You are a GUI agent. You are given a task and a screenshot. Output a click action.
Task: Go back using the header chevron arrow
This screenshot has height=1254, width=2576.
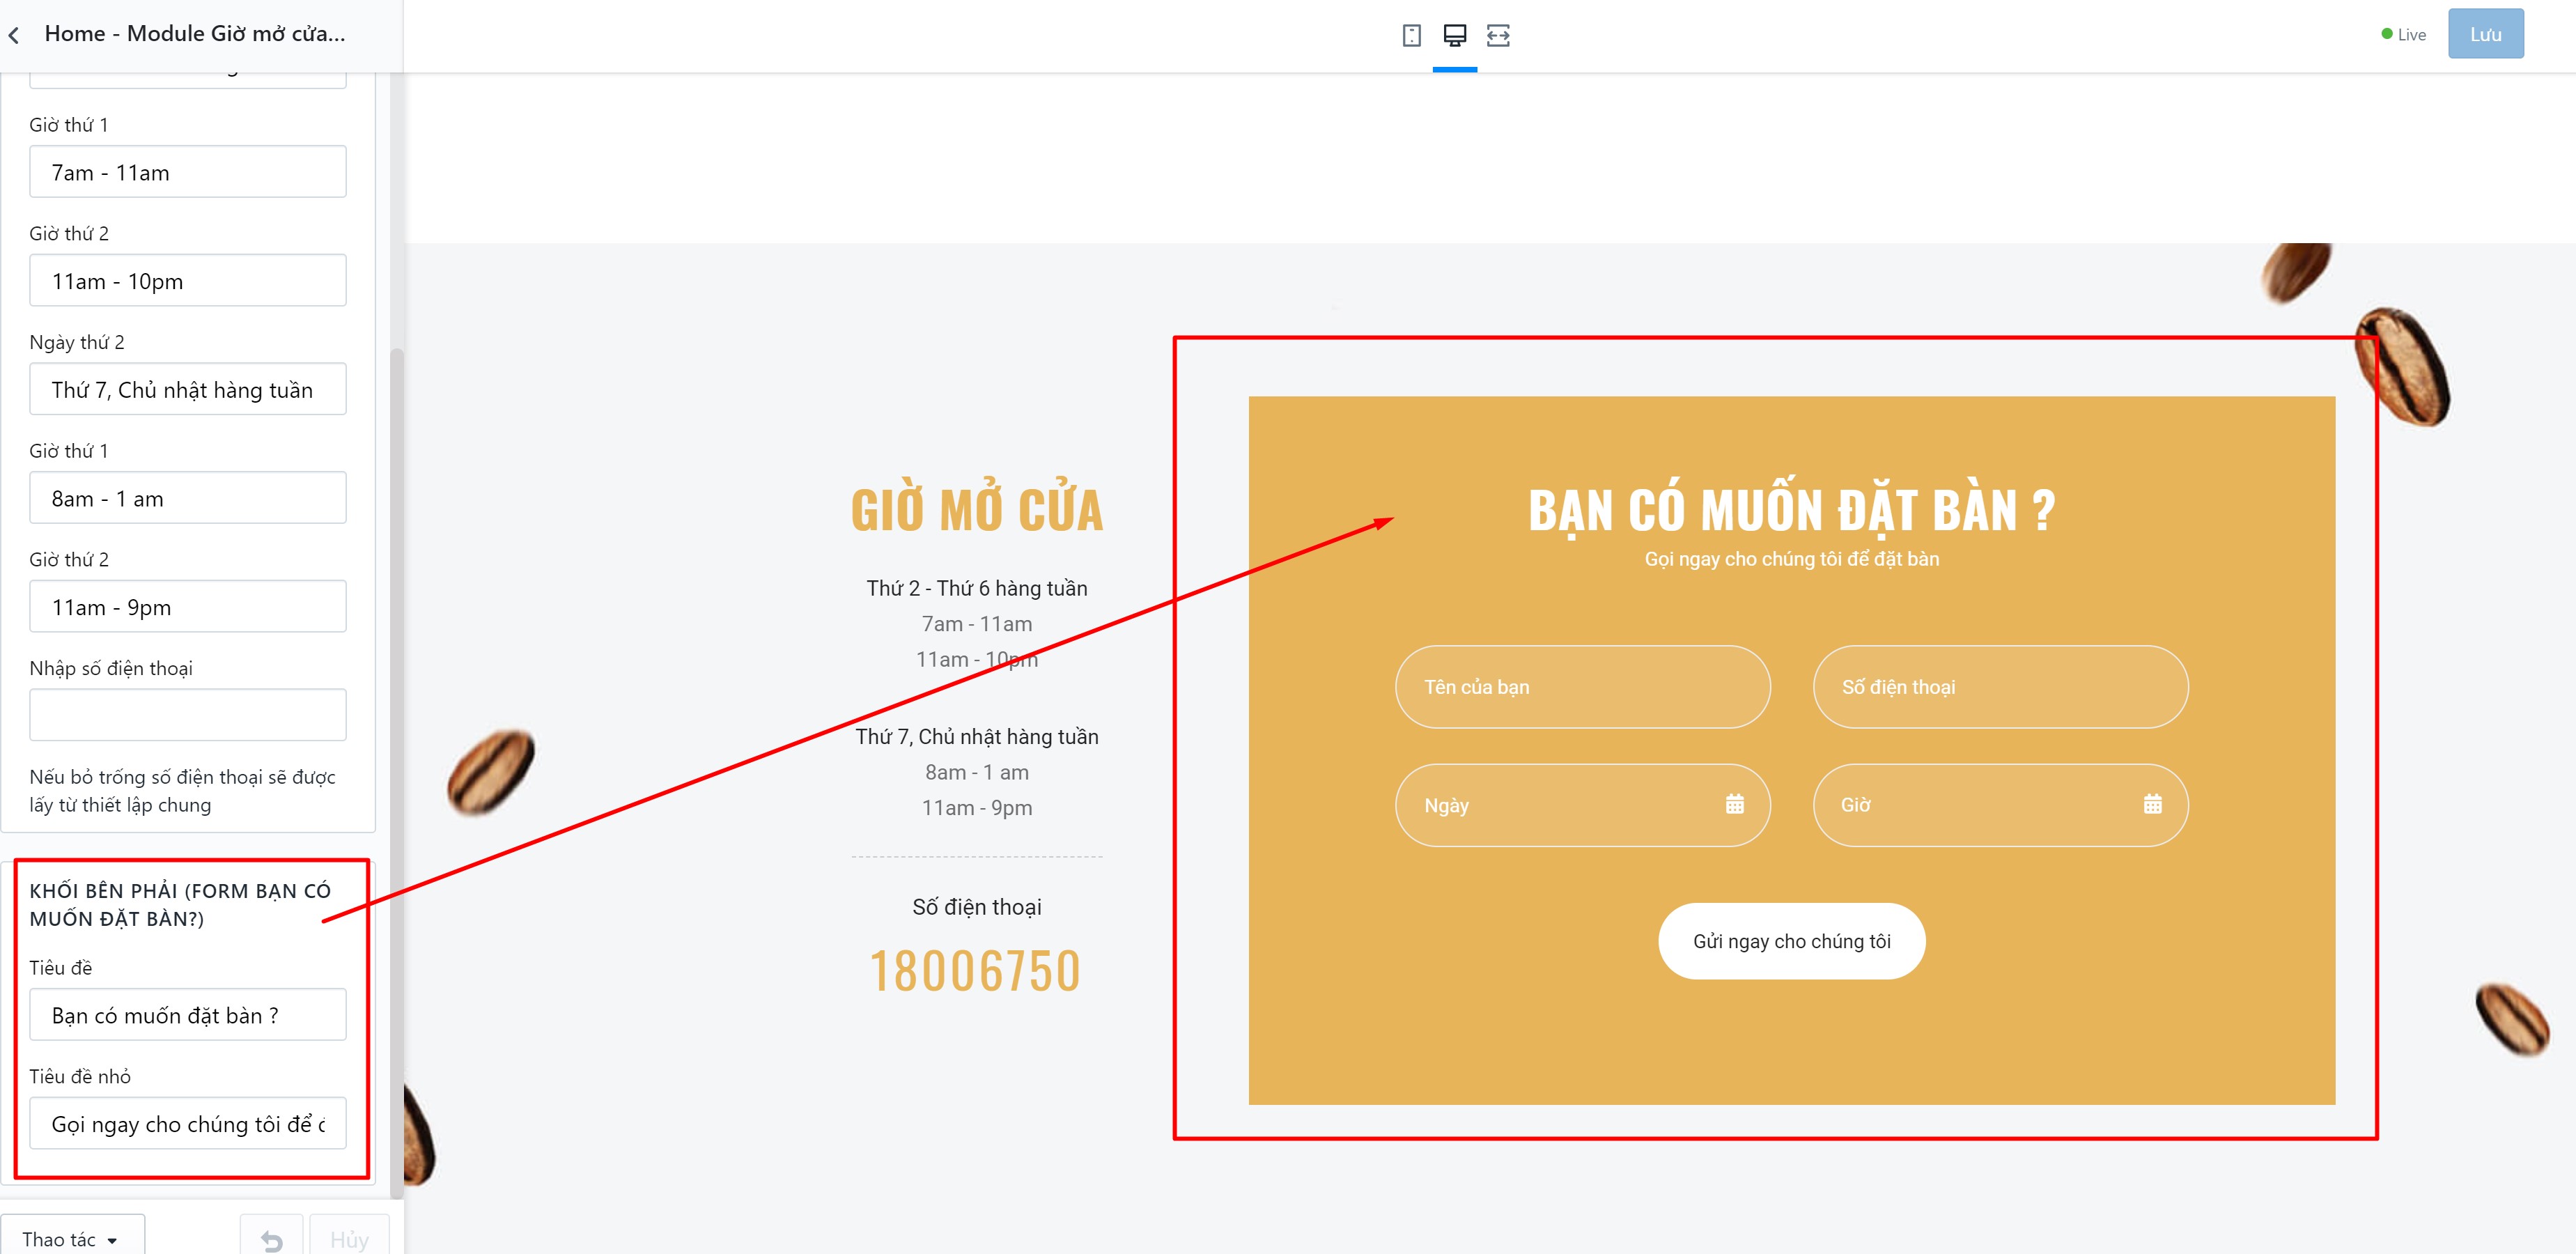pyautogui.click(x=14, y=35)
